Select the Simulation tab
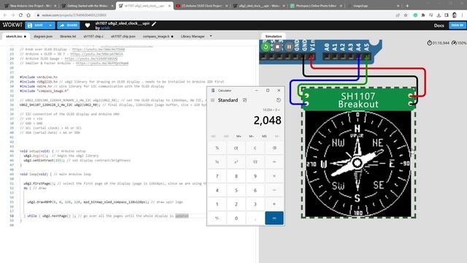Screen dimensions: 467x263 (274, 37)
